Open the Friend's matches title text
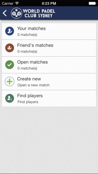 35,45
